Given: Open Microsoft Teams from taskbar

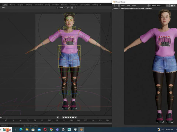Looking at the screenshot, I should click(x=57, y=129).
